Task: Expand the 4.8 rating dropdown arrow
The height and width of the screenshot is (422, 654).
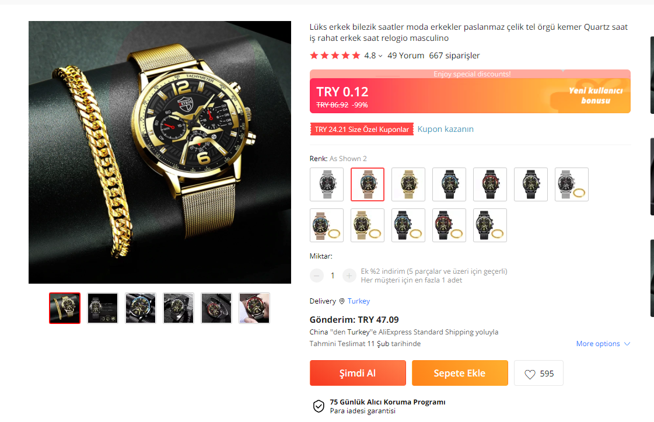Action: pyautogui.click(x=380, y=56)
